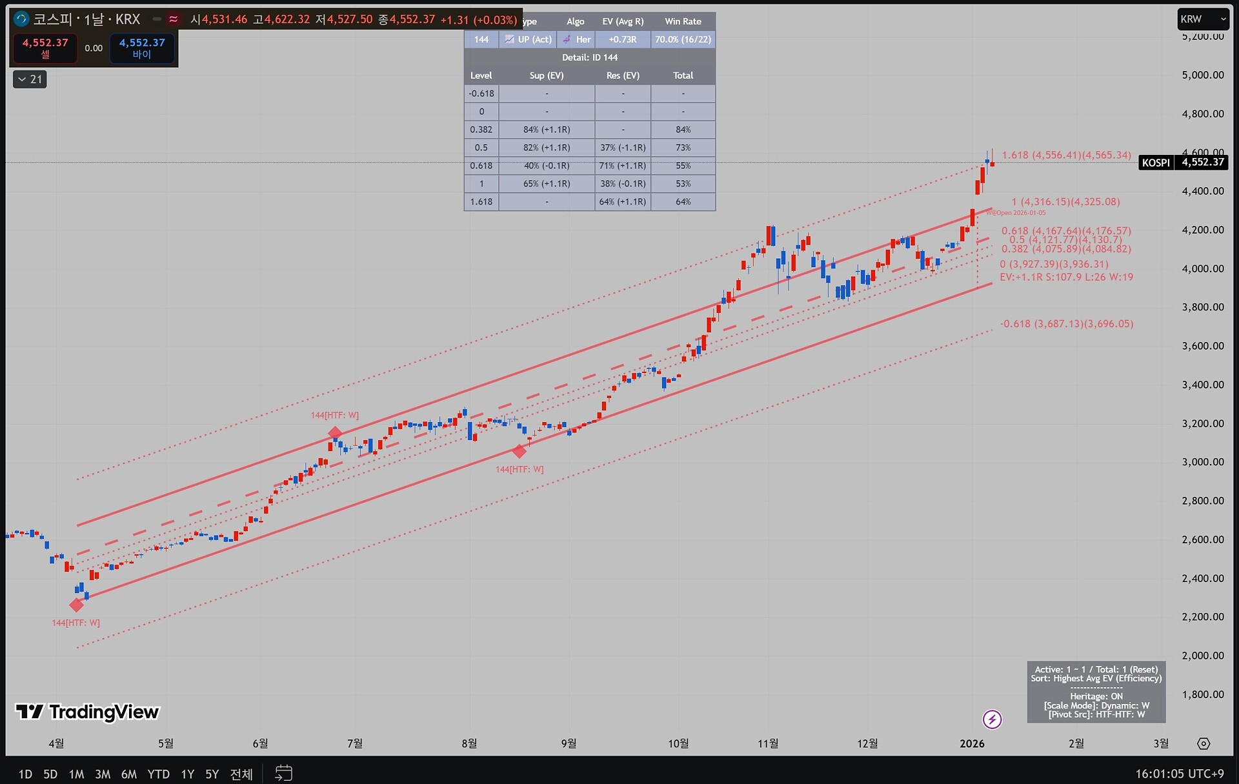Select the 1Y time range tab
Viewport: 1239px width, 784px height.
[x=187, y=774]
